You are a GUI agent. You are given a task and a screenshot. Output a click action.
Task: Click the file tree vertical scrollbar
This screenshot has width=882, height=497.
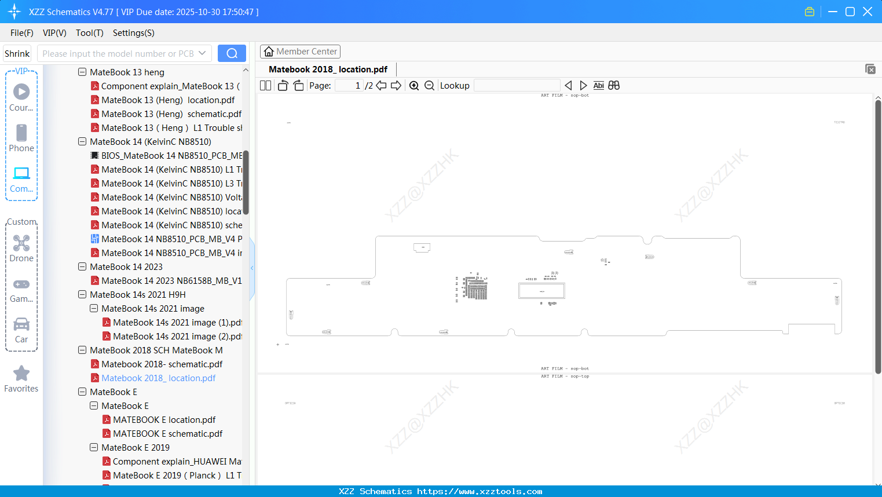click(x=246, y=182)
